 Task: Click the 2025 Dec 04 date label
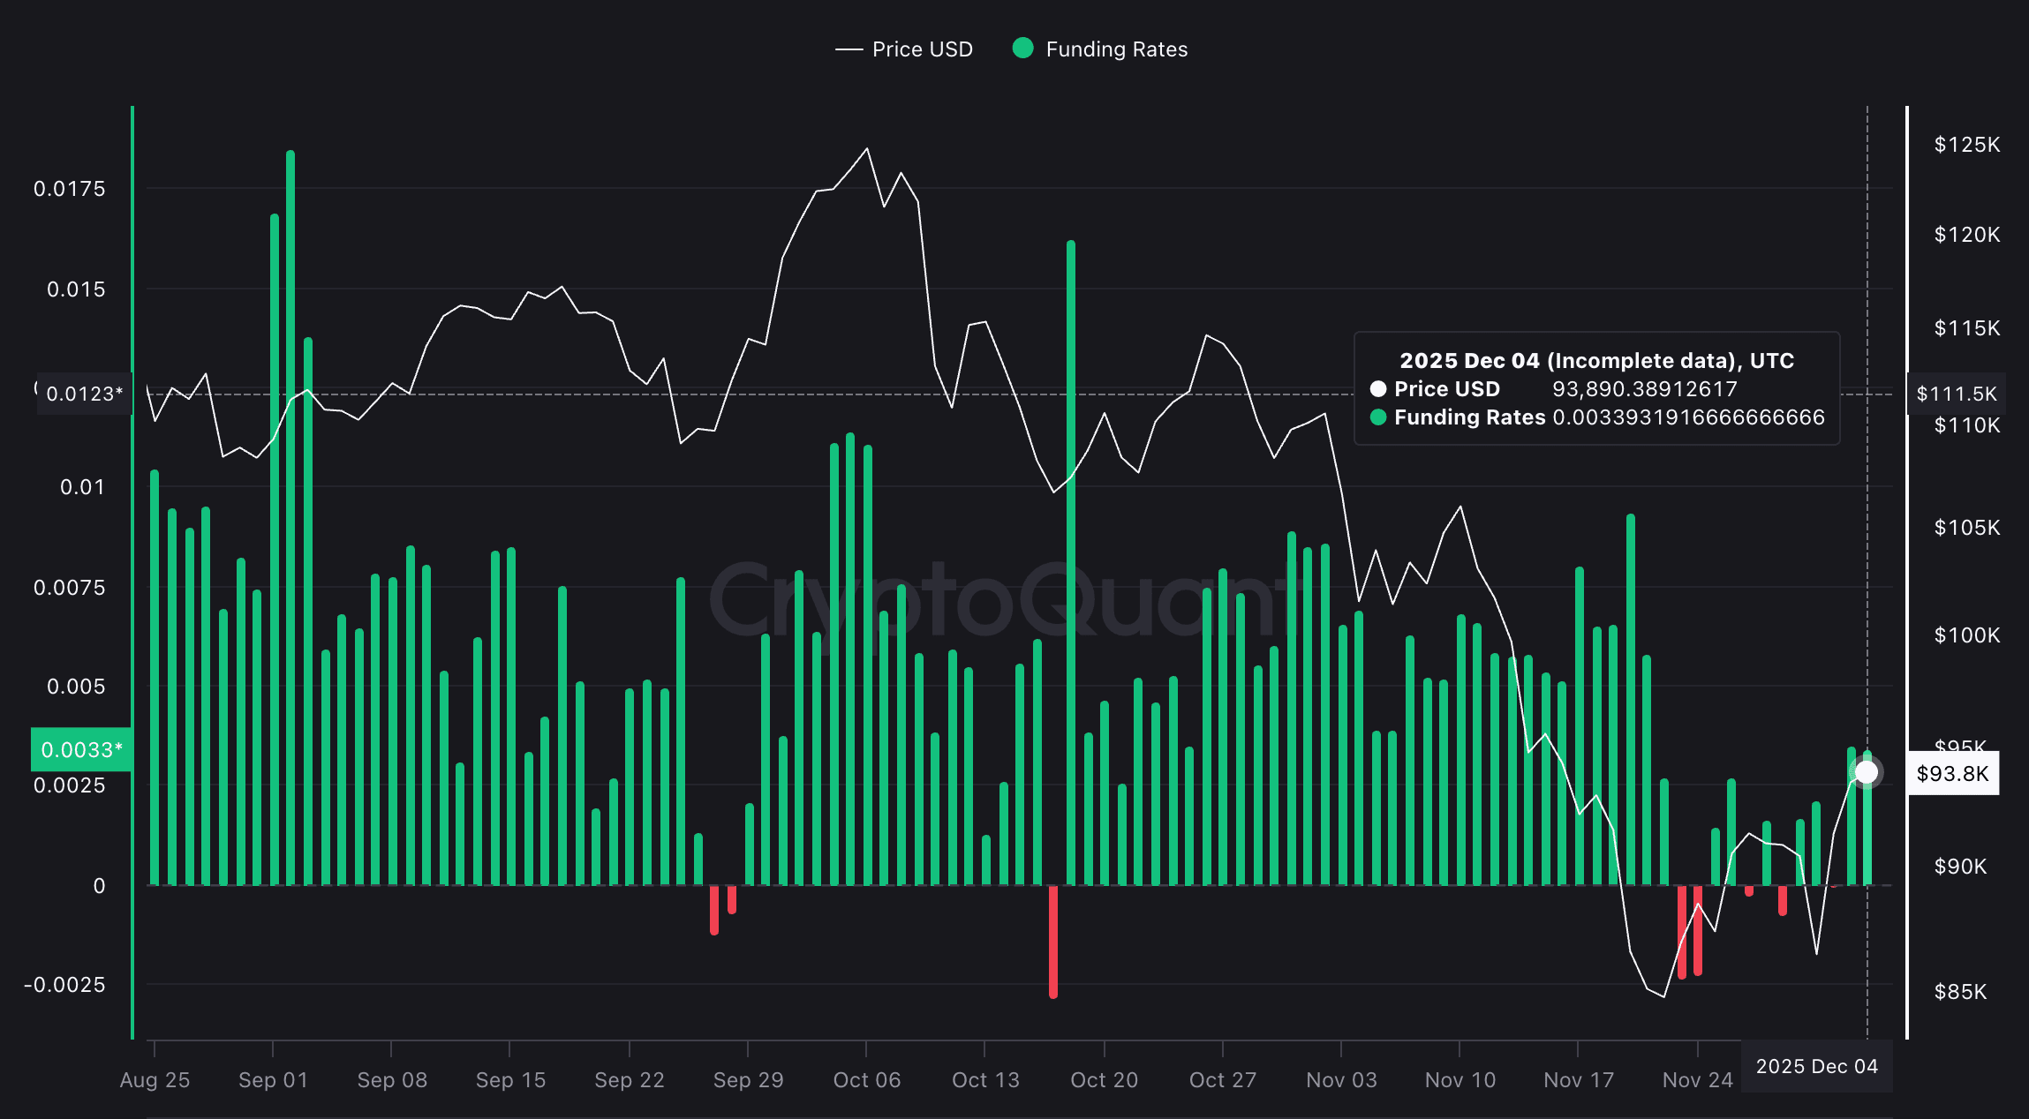[1816, 1066]
